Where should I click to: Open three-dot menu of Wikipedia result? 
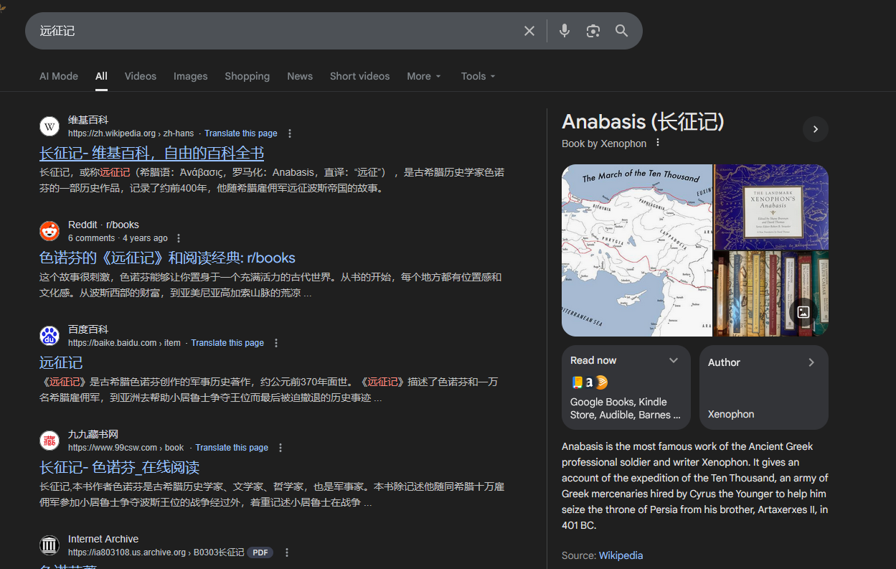(290, 133)
